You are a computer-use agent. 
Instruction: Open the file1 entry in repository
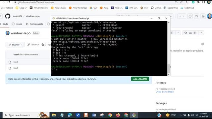[x=16, y=62]
